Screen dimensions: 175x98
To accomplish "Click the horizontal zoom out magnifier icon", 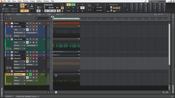I will click(x=164, y=92).
